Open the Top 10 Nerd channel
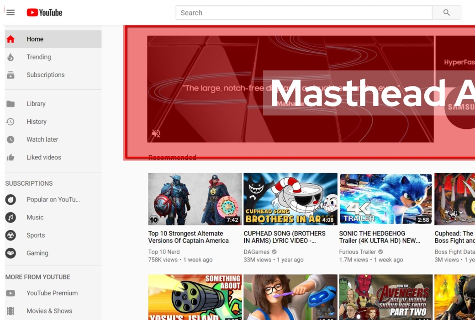The width and height of the screenshot is (475, 320). [x=164, y=252]
